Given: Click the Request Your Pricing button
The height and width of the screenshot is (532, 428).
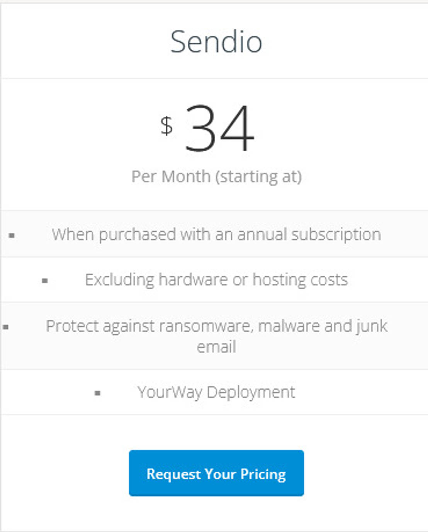Looking at the screenshot, I should click(x=216, y=473).
